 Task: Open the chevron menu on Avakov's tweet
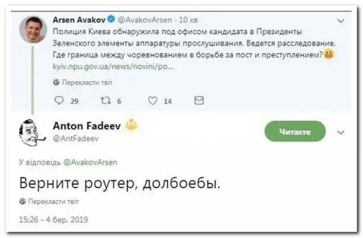[x=341, y=20]
